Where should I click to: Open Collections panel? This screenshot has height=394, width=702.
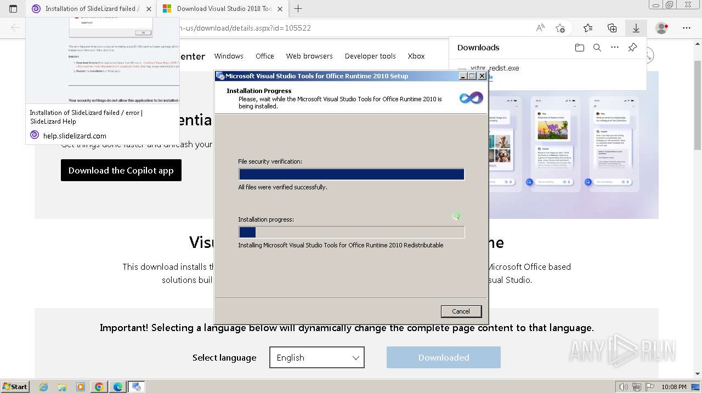point(612,28)
